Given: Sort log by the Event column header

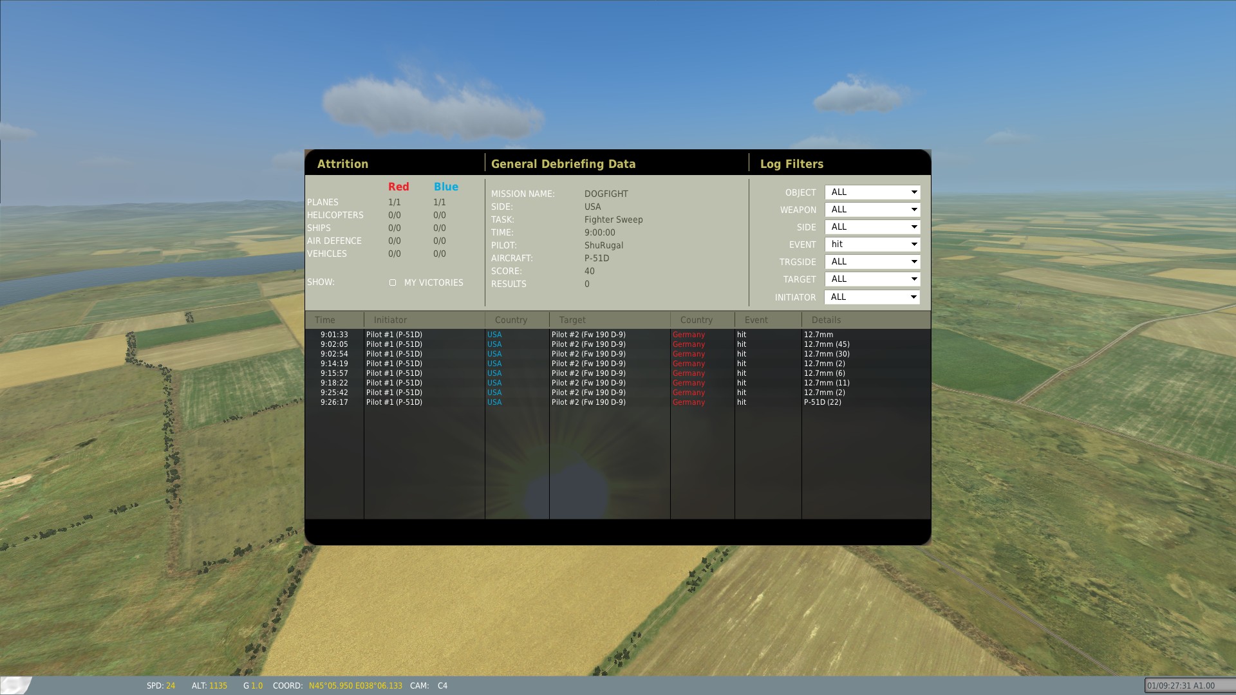Looking at the screenshot, I should [768, 320].
